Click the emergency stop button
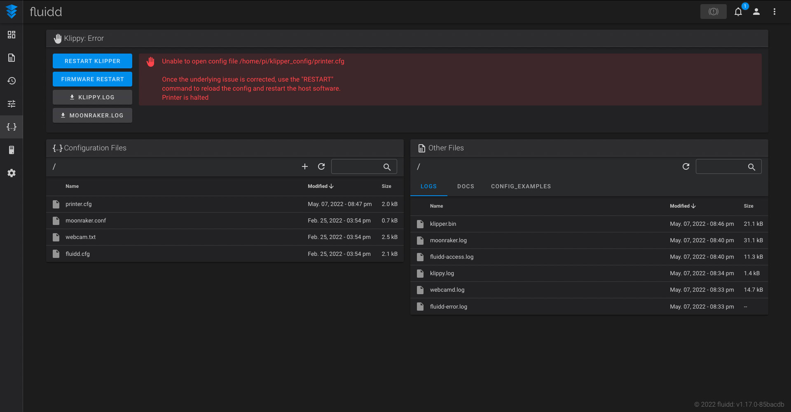Viewport: 791px width, 412px height. pyautogui.click(x=714, y=12)
